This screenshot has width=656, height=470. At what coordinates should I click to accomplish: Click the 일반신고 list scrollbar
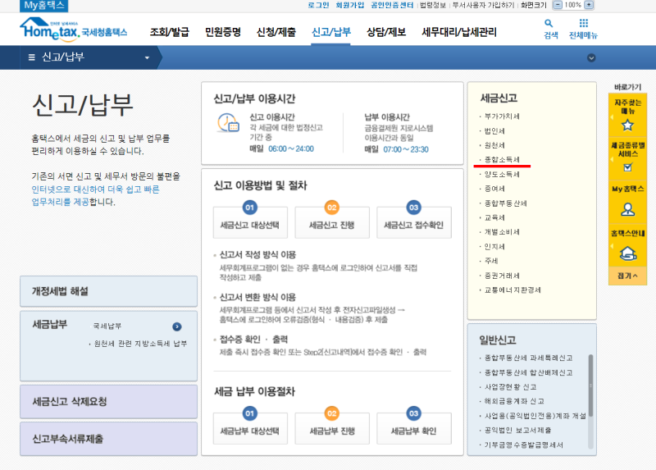tap(590, 386)
